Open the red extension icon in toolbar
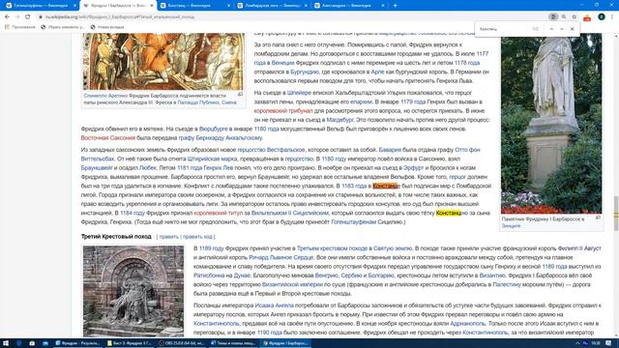Viewport: 619px width, 348px height. 587,17
